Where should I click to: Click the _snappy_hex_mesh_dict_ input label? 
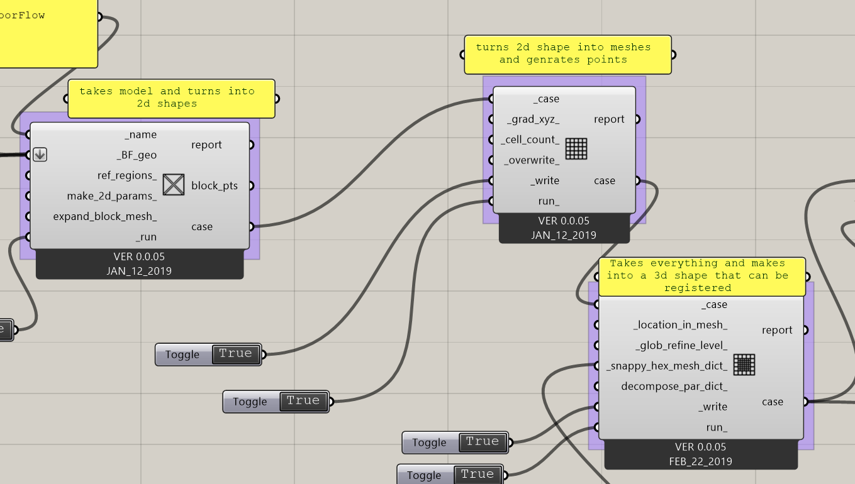pyautogui.click(x=667, y=366)
